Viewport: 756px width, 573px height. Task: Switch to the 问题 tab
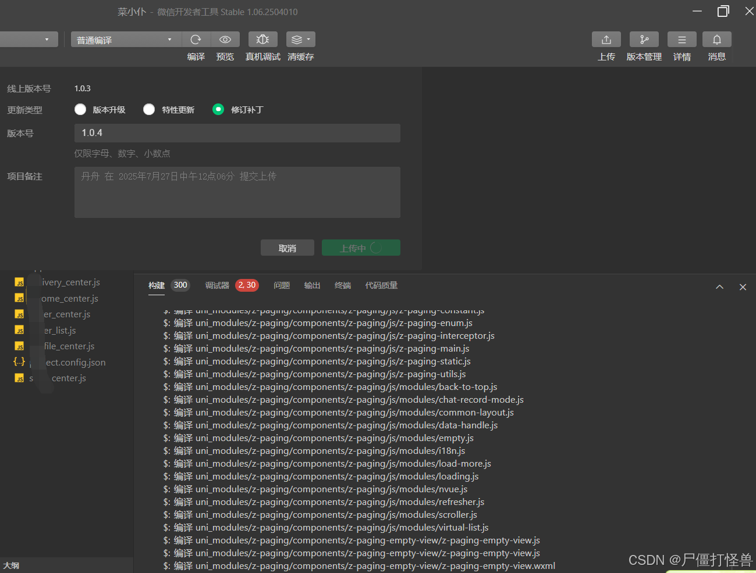click(282, 285)
